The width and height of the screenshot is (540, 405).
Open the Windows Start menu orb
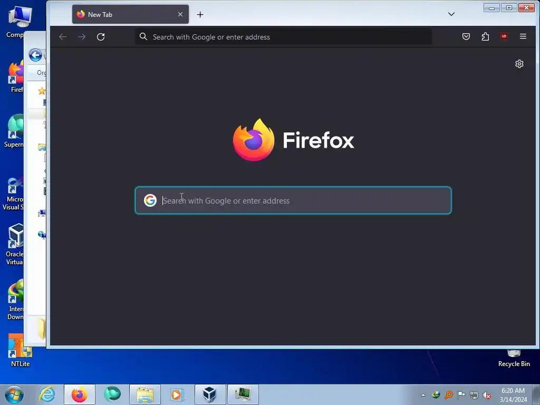pos(14,394)
